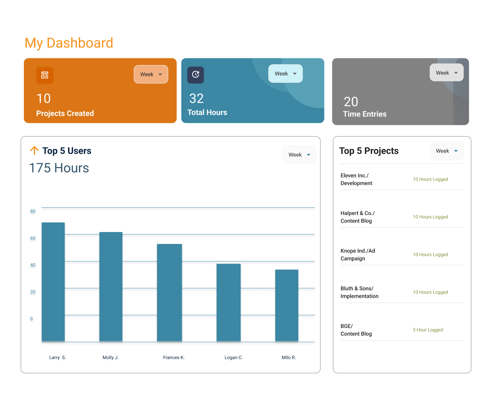This screenshot has width=492, height=393.
Task: Click the "175 Hours" total label
Action: point(59,168)
